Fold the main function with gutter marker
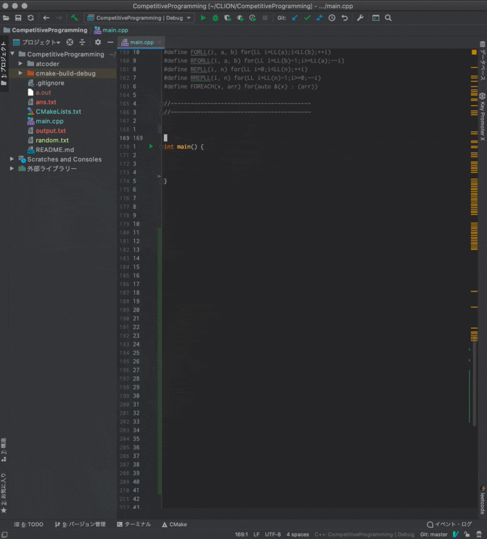Viewport: 487px width, 539px height. pos(161,147)
